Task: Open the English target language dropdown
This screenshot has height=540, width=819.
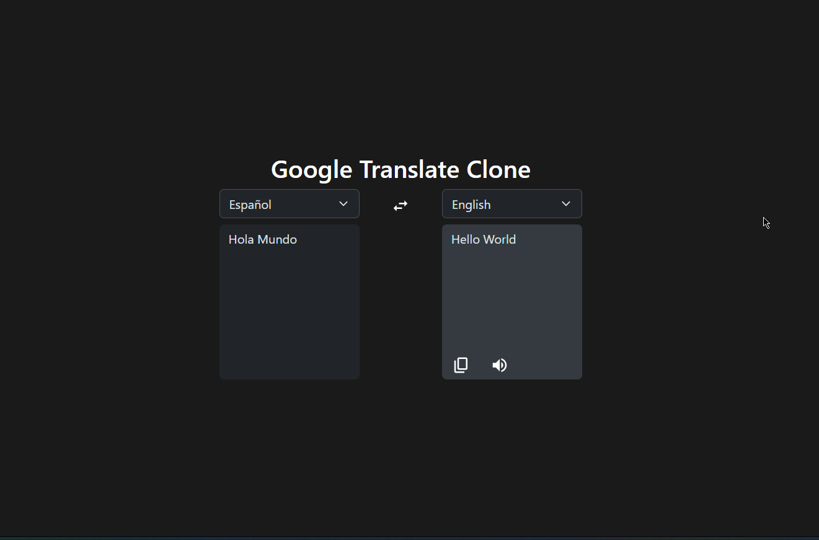Action: [x=511, y=204]
